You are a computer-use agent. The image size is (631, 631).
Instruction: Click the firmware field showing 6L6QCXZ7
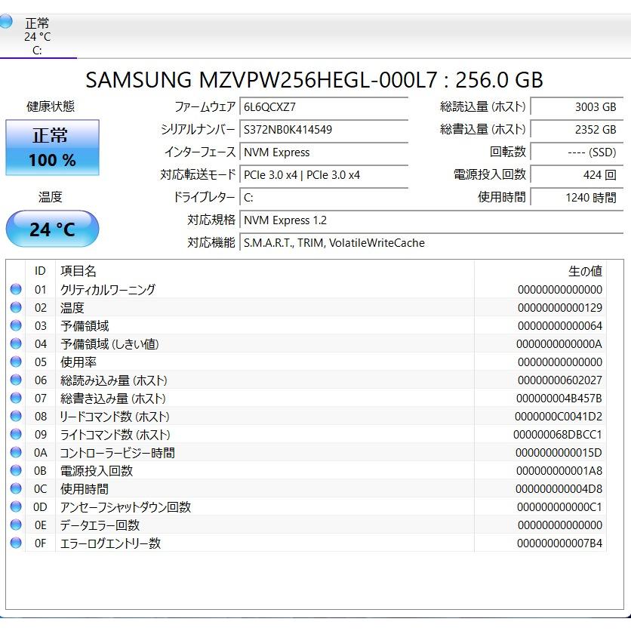325,106
